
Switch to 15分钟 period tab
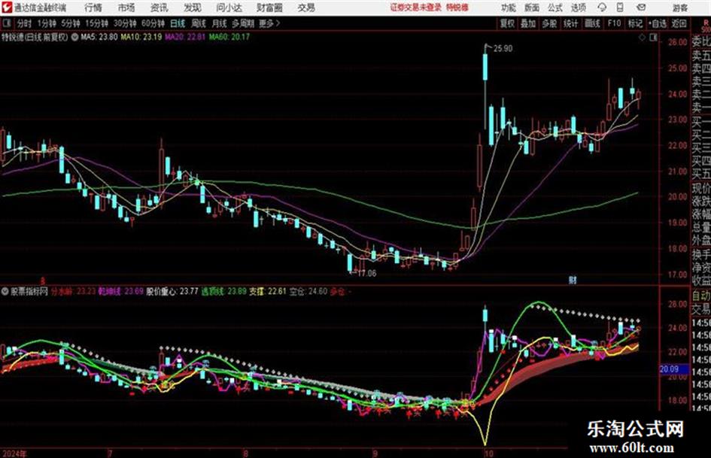[96, 23]
